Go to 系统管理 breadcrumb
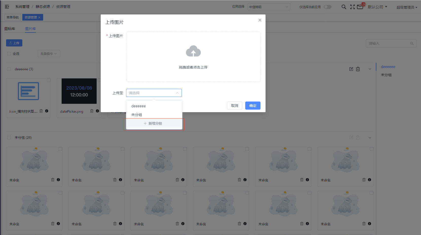Viewport: 421px width, 235px height. click(x=22, y=7)
